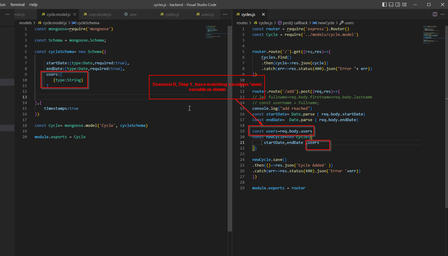Click line number 13 in cycle.model.js
This screenshot has width=448, height=256.
point(25,97)
